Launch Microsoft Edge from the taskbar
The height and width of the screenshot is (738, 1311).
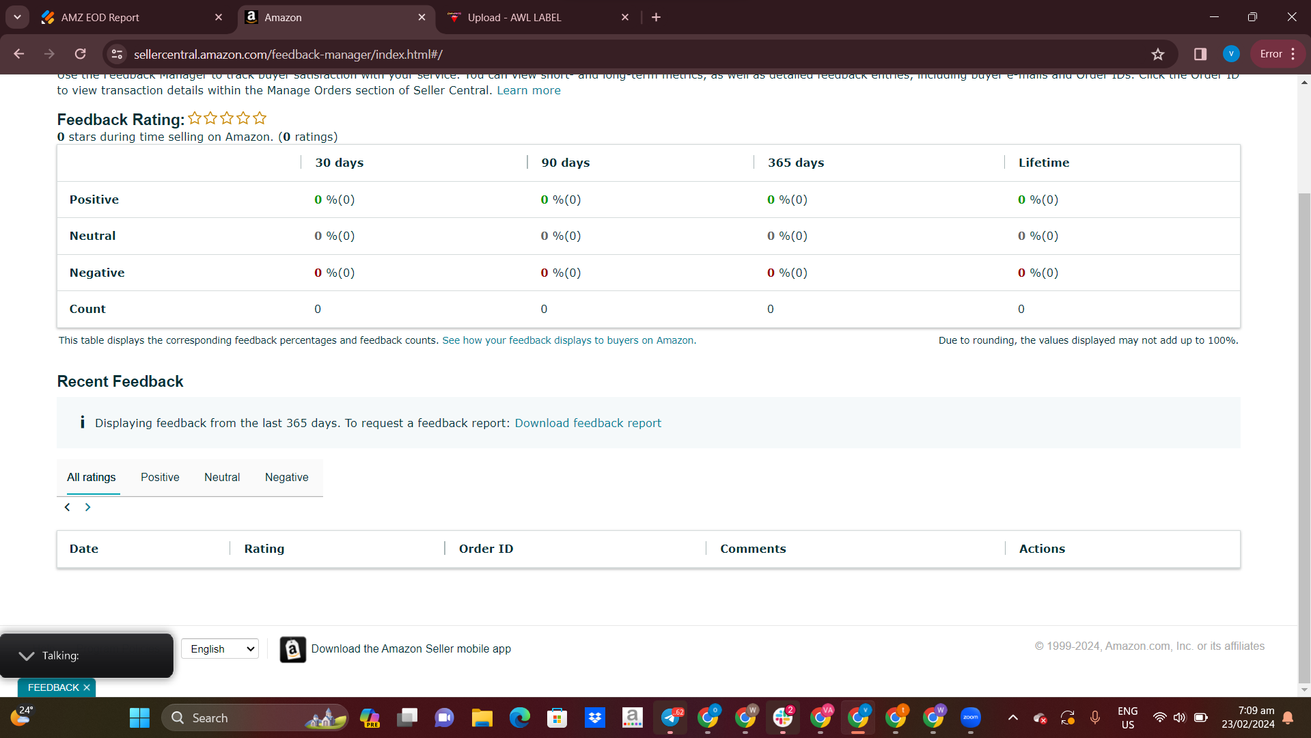click(x=520, y=717)
